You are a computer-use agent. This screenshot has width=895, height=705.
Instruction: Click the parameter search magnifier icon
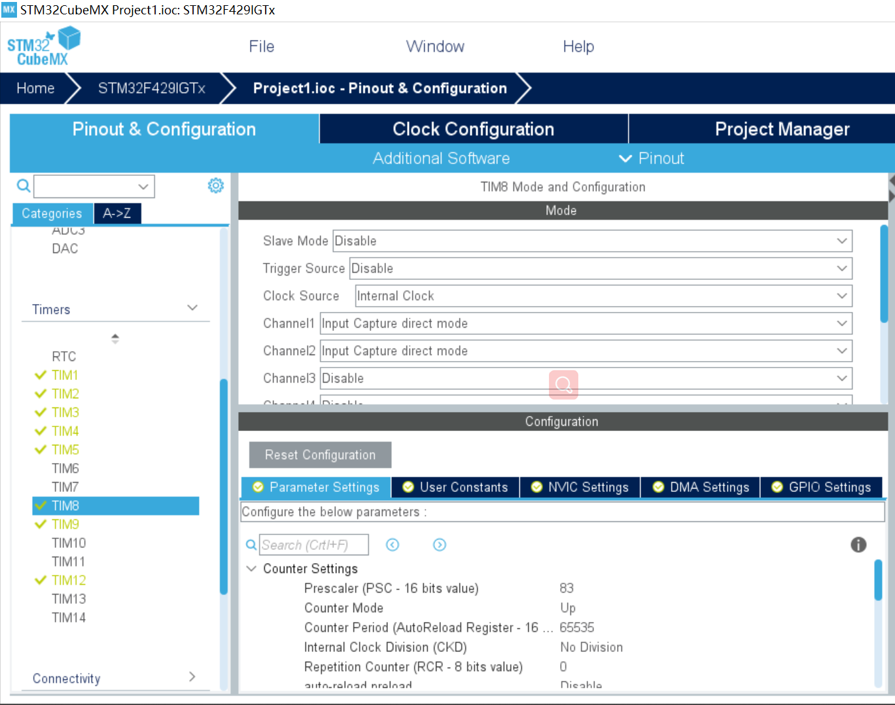(251, 545)
